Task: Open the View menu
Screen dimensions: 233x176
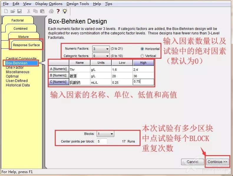Action: point(27,4)
